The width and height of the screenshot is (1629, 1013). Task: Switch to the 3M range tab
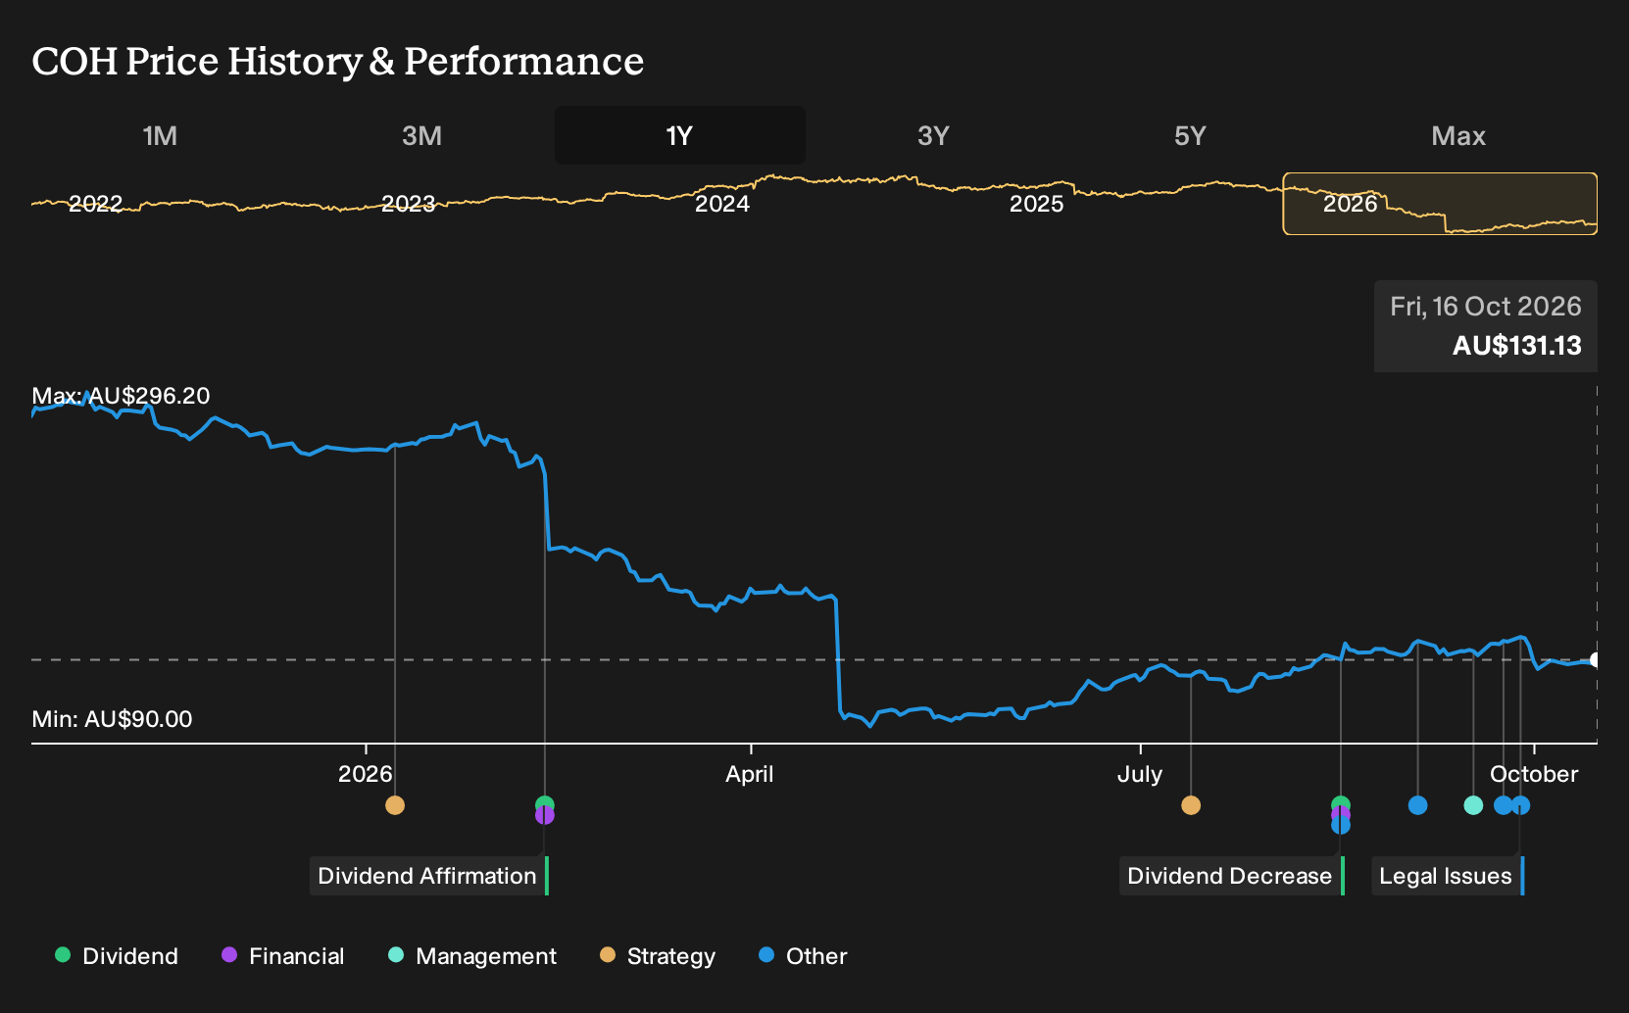(x=421, y=135)
